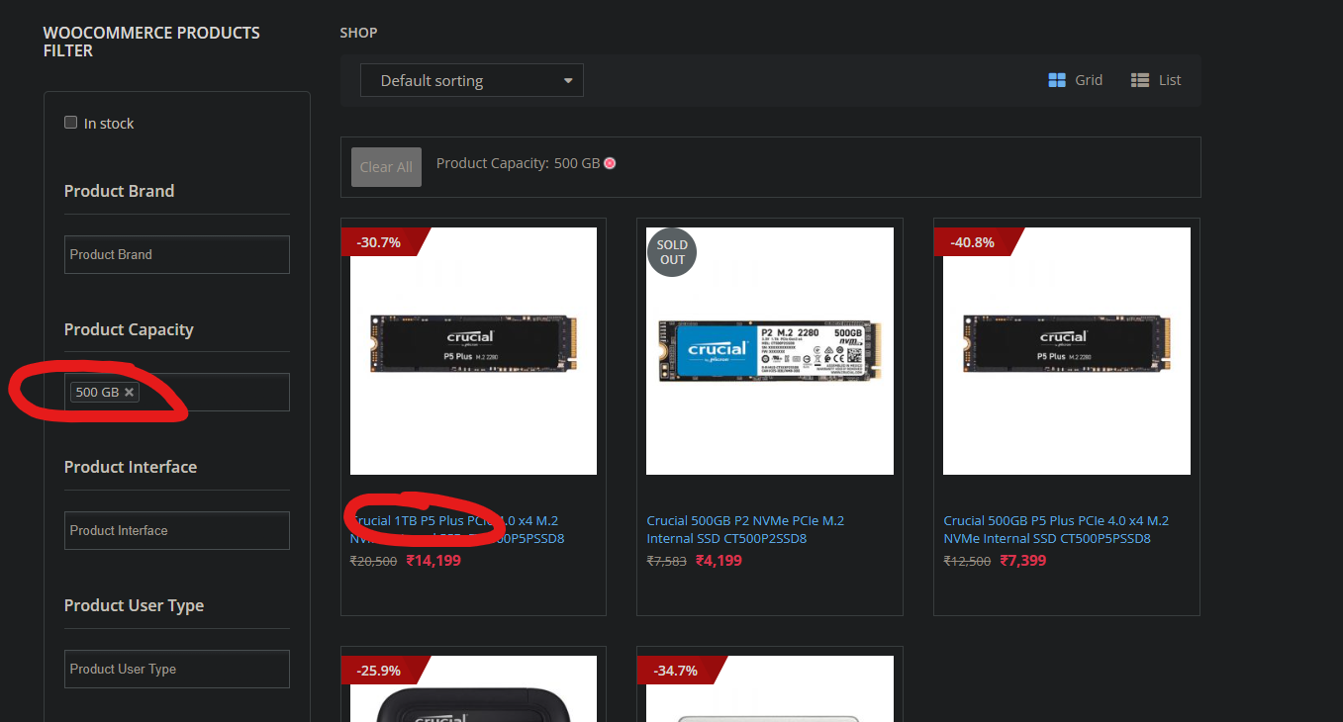Click the ₹4,199 sale price
The width and height of the screenshot is (1343, 722).
pos(719,561)
